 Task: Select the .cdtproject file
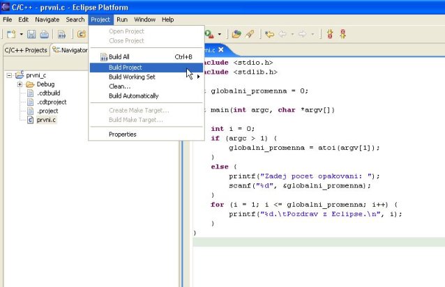[52, 102]
